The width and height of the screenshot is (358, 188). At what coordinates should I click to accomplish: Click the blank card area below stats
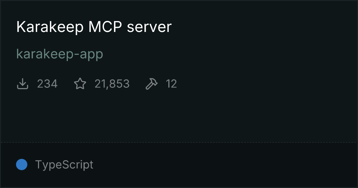pyautogui.click(x=179, y=116)
